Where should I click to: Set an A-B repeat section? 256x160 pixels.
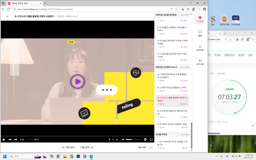point(22,139)
